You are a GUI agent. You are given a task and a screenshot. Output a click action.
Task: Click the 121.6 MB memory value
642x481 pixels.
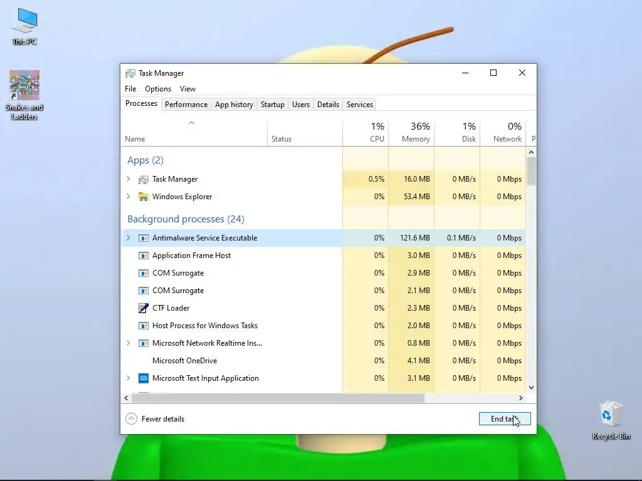click(x=415, y=238)
